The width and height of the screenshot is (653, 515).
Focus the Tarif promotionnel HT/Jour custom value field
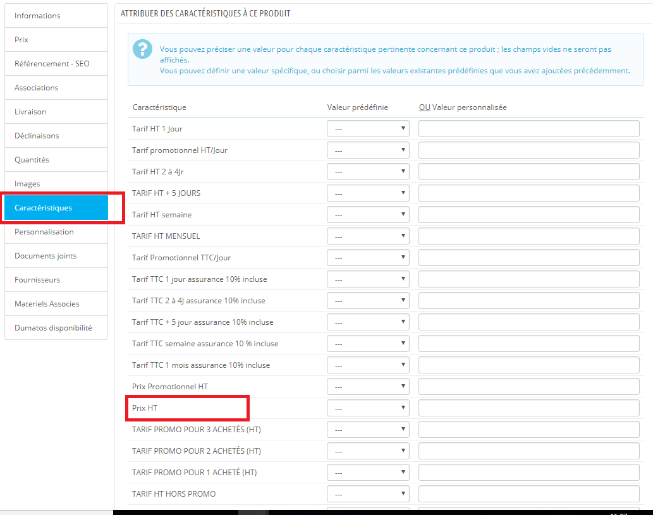point(529,150)
